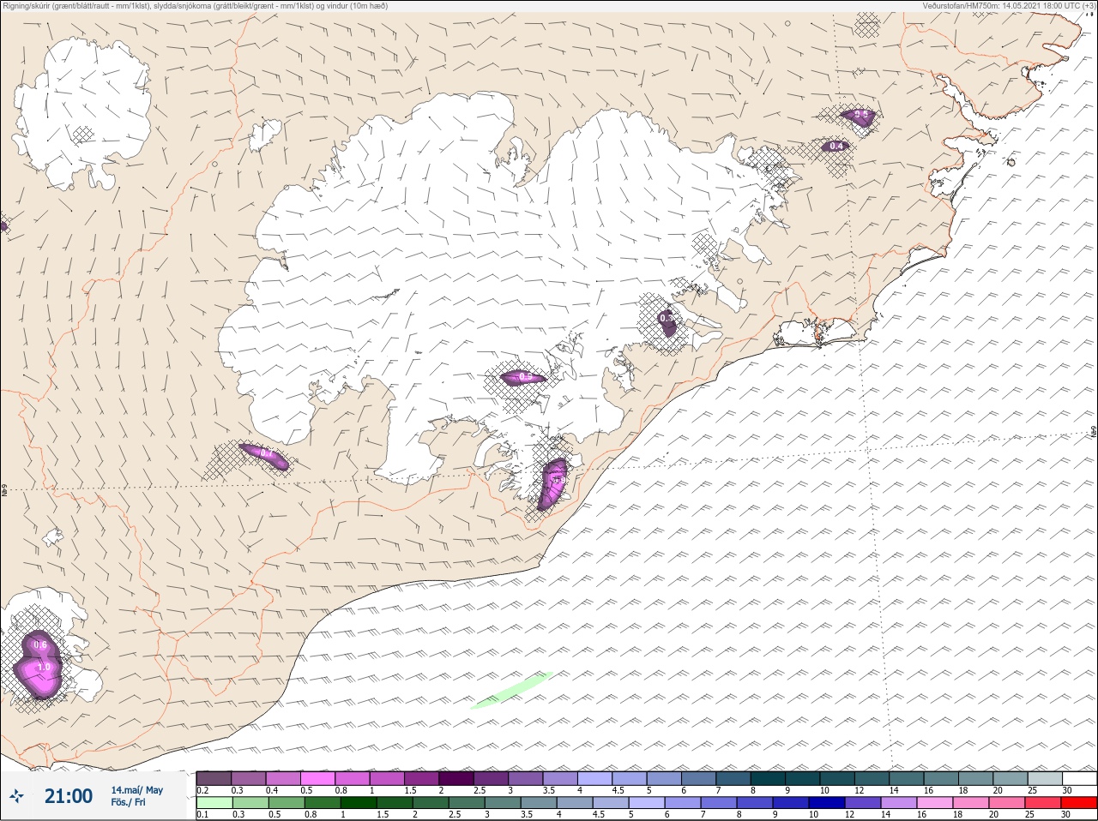1098x821 pixels.
Task: Click the pale green rain streak over the sea
Action: pyautogui.click(x=510, y=690)
